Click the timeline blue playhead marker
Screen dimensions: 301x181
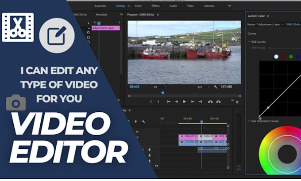coord(201,122)
